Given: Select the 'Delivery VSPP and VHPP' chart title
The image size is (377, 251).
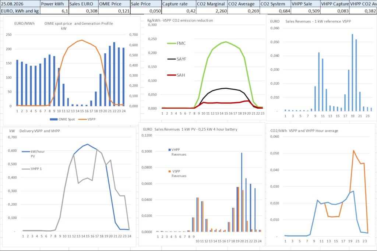Looking at the screenshot, I should [x=40, y=131].
